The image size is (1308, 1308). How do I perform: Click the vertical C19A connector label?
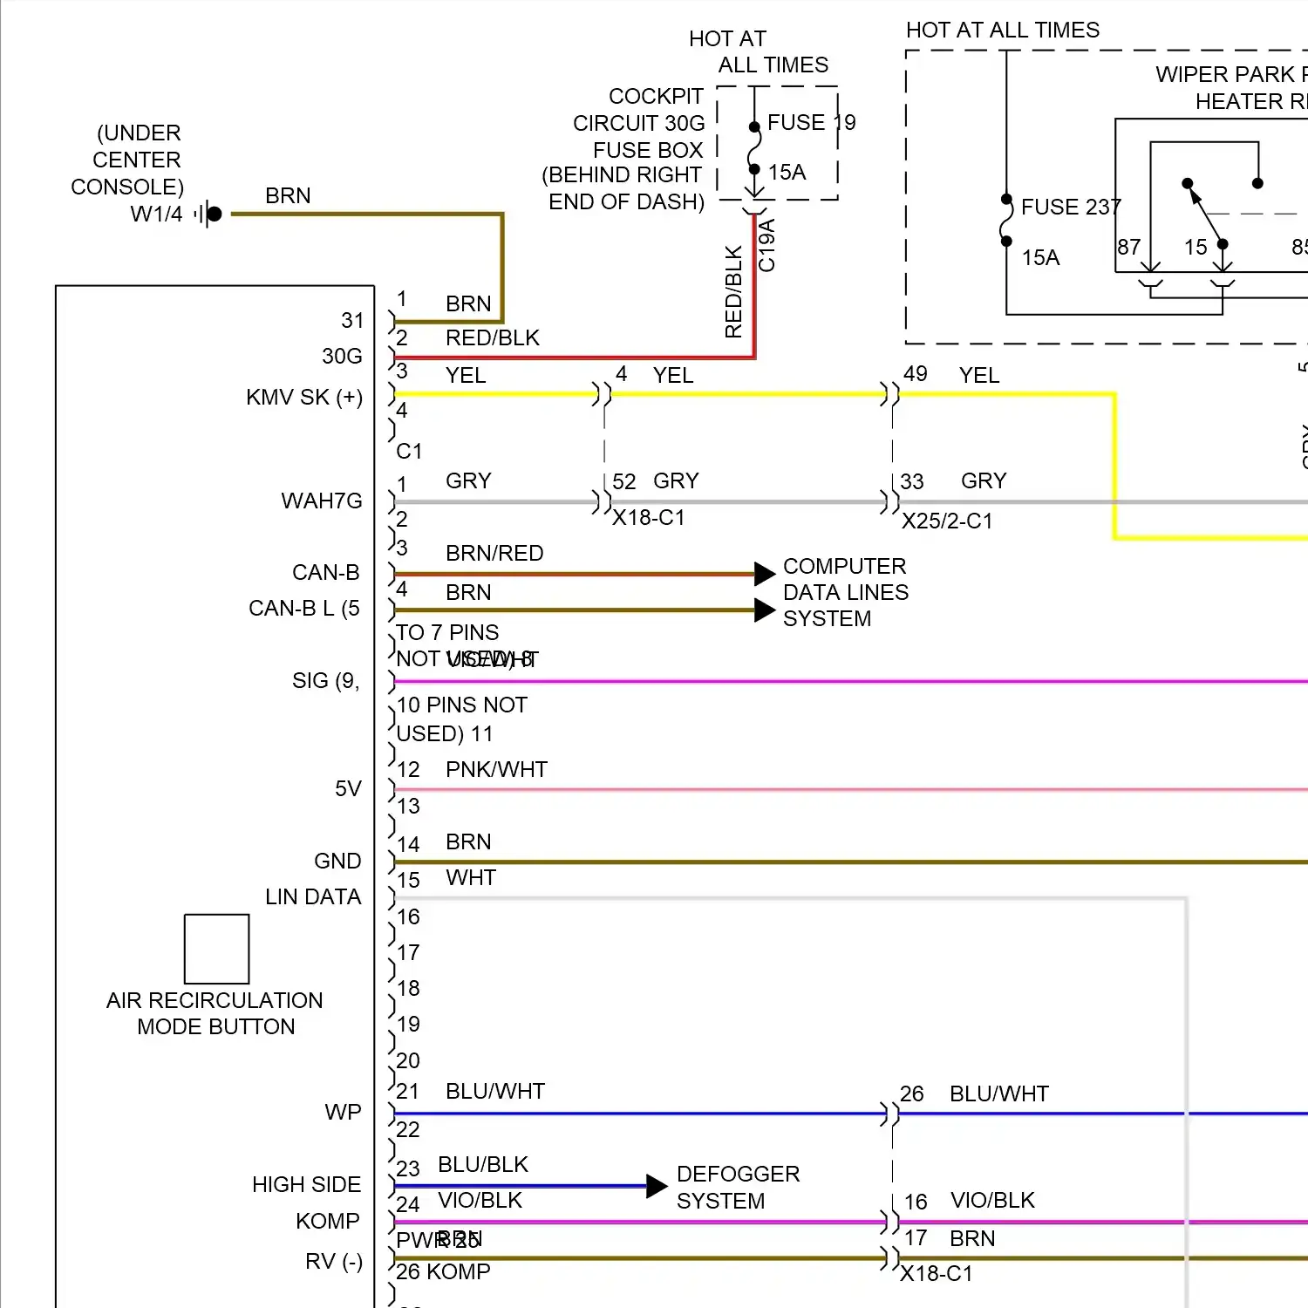pyautogui.click(x=766, y=246)
